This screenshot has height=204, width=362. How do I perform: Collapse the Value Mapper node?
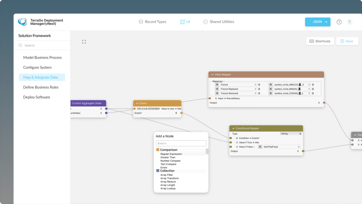pos(212,75)
